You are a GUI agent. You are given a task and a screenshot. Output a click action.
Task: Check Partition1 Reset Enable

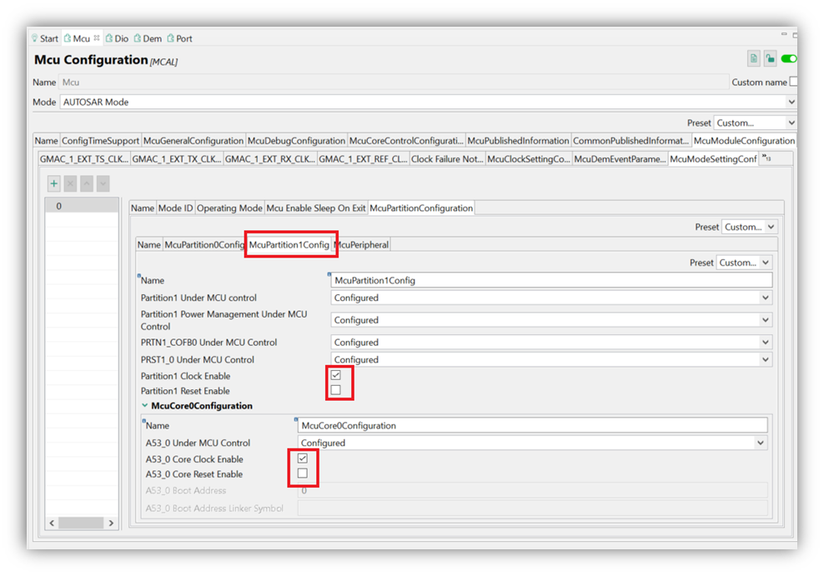pos(336,389)
